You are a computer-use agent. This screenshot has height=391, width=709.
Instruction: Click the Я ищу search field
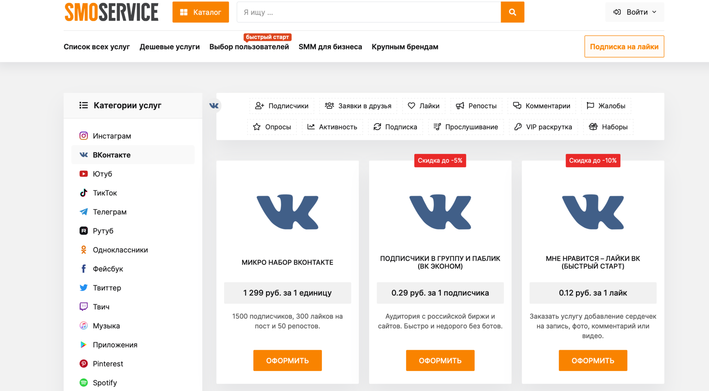[369, 12]
